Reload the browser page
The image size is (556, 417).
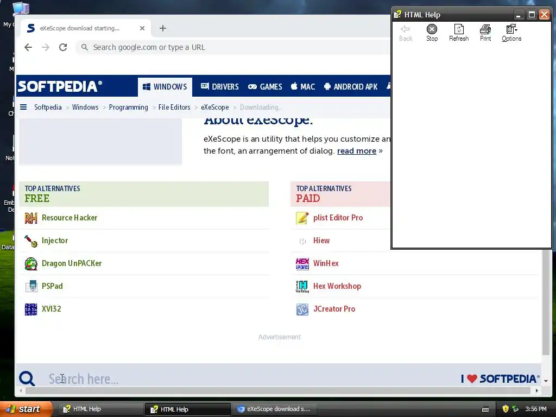pyautogui.click(x=63, y=47)
